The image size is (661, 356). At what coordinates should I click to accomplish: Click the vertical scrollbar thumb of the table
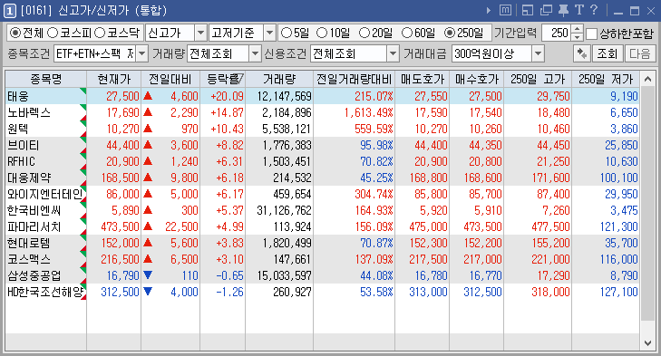pyautogui.click(x=647, y=203)
